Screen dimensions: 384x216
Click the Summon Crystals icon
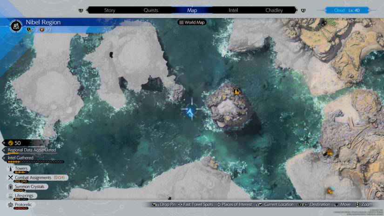coord(10,186)
